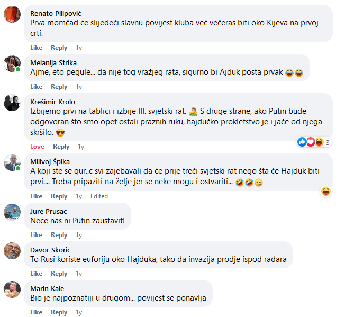
Task: Like Renato Pilipović's comment
Action: click(x=36, y=48)
